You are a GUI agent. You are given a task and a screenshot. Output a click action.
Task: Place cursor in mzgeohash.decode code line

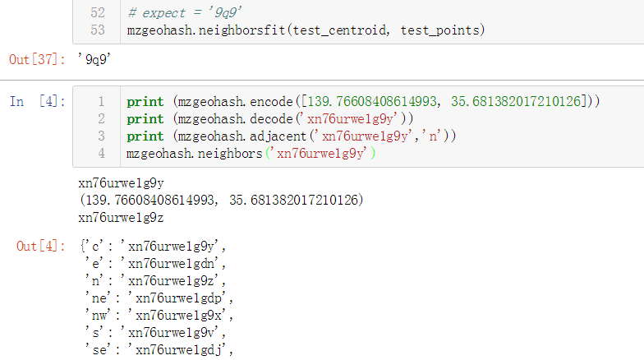pos(269,118)
